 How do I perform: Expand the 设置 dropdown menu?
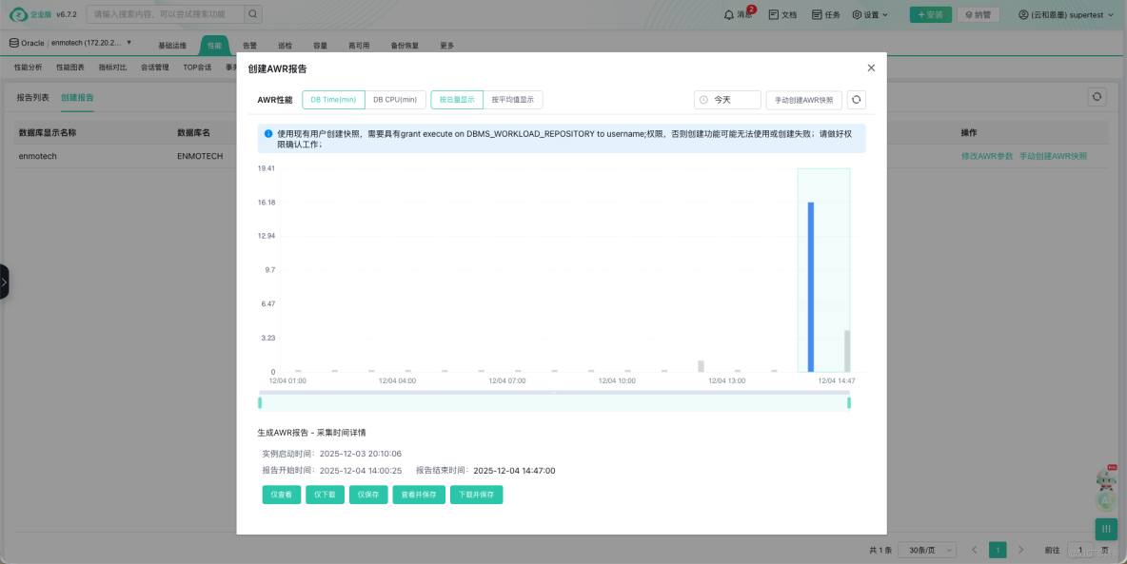[x=868, y=15]
